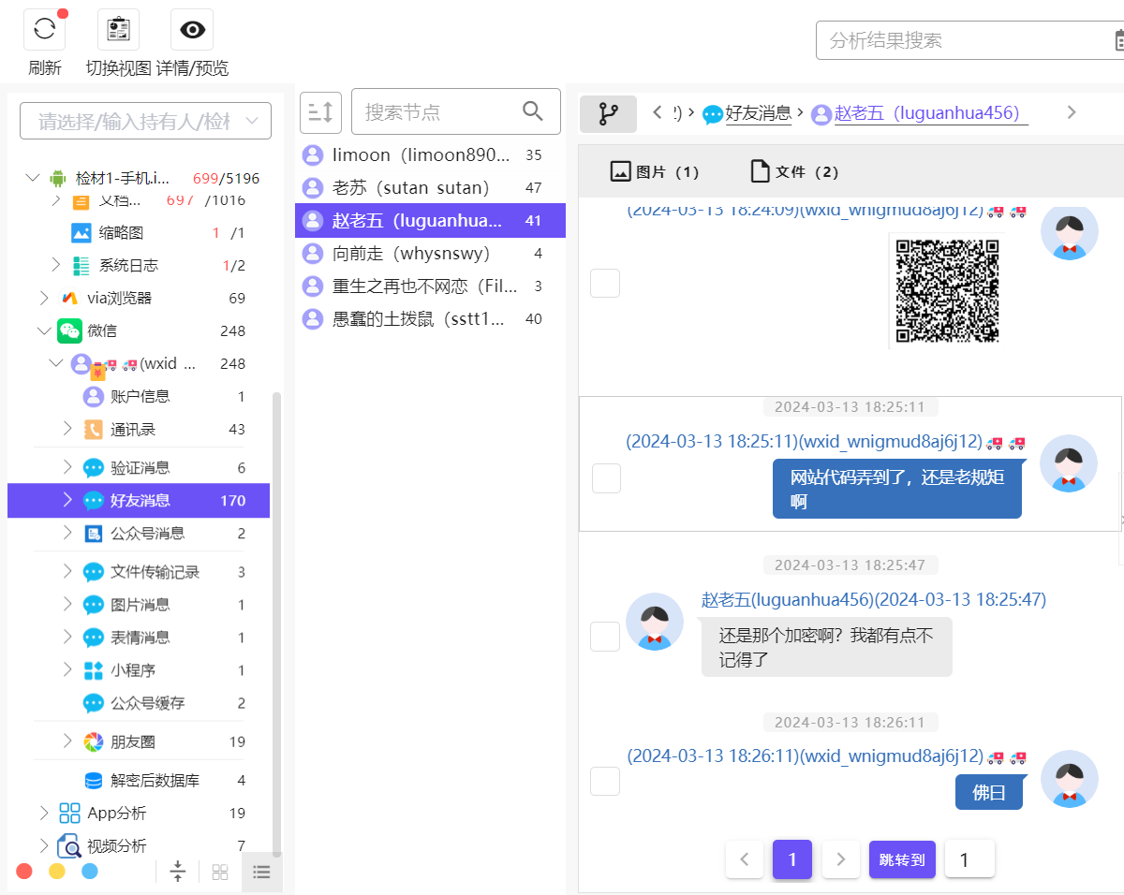Viewport: 1124px width, 895px height.
Task: Click the QR code image thumbnail
Action: click(x=947, y=291)
